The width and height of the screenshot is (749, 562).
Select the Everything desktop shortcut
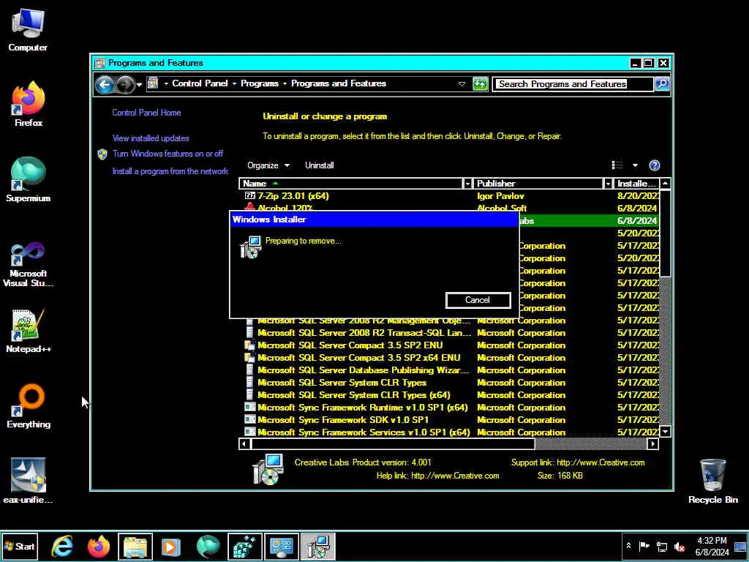(29, 406)
